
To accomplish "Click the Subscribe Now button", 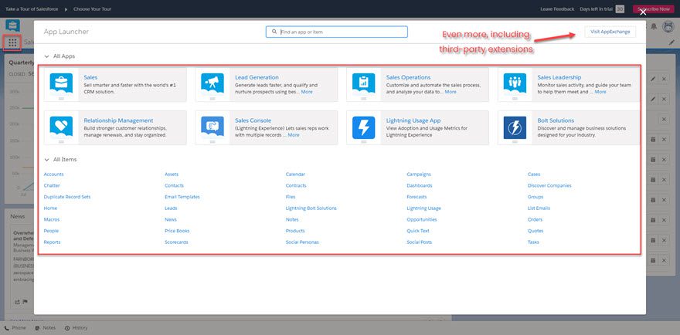I will 652,9.
